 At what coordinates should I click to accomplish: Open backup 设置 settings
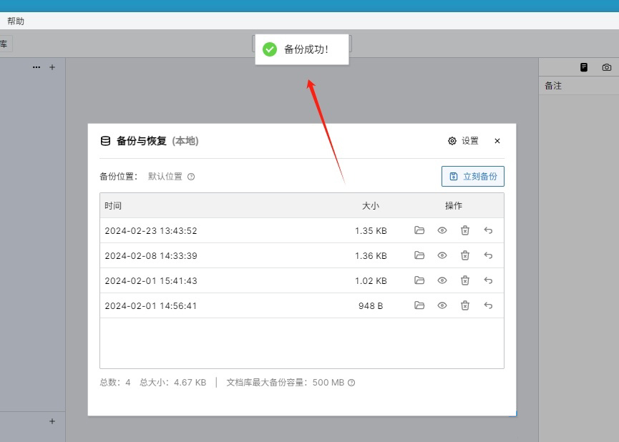[463, 141]
